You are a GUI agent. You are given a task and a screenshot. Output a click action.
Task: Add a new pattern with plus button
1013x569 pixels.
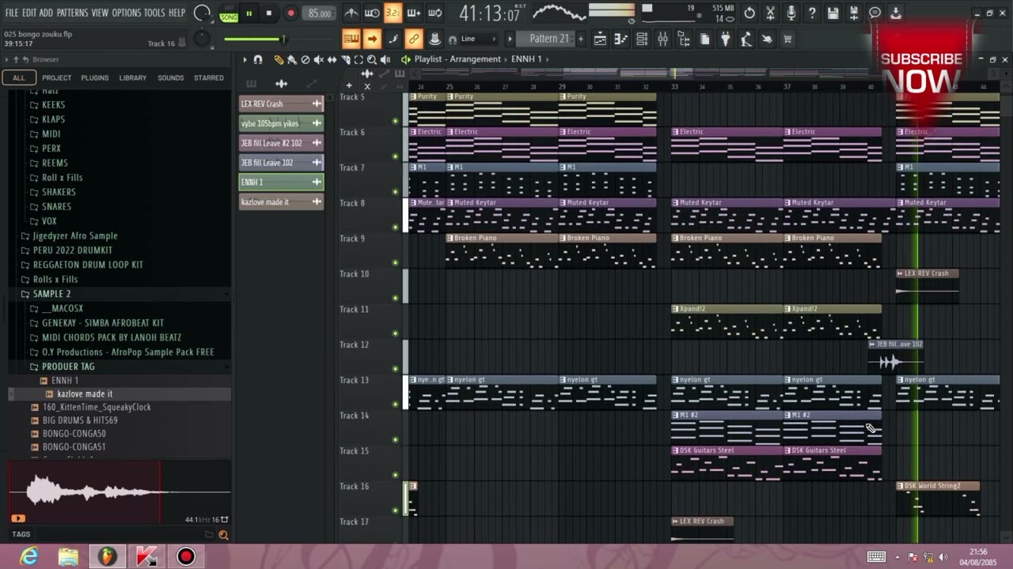581,39
